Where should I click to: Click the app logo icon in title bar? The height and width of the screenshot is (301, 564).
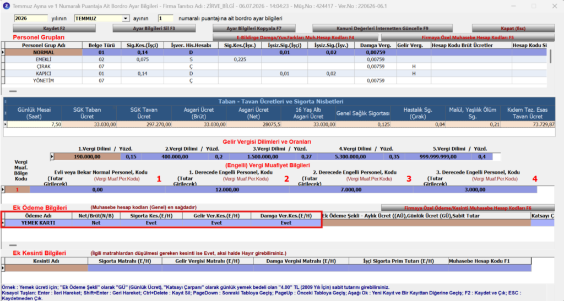click(x=6, y=6)
